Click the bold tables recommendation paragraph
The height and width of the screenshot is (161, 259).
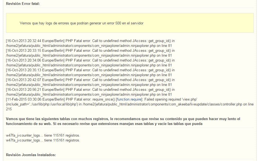(123, 121)
